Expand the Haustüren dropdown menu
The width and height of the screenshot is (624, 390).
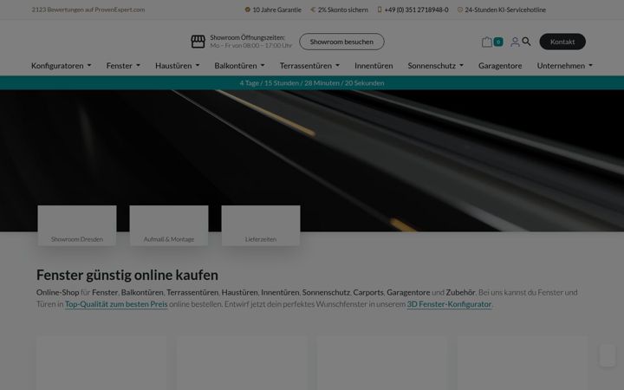point(178,66)
